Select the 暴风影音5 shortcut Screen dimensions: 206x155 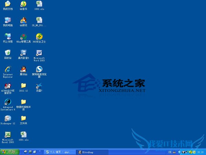point(23,54)
